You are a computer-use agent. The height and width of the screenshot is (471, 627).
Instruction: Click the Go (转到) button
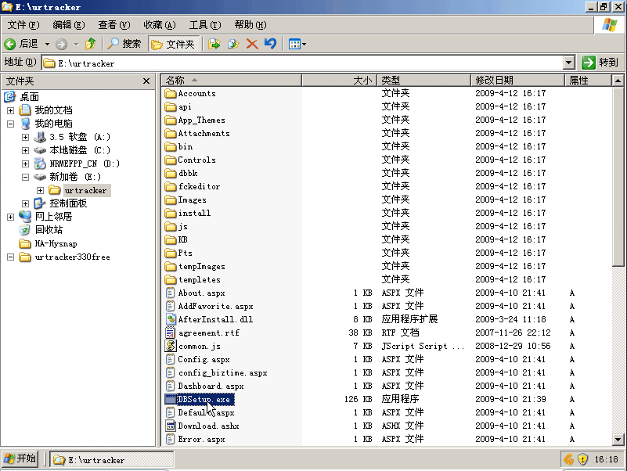pos(600,63)
